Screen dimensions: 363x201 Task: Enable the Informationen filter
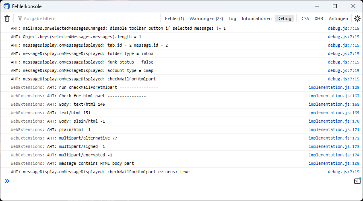click(256, 18)
